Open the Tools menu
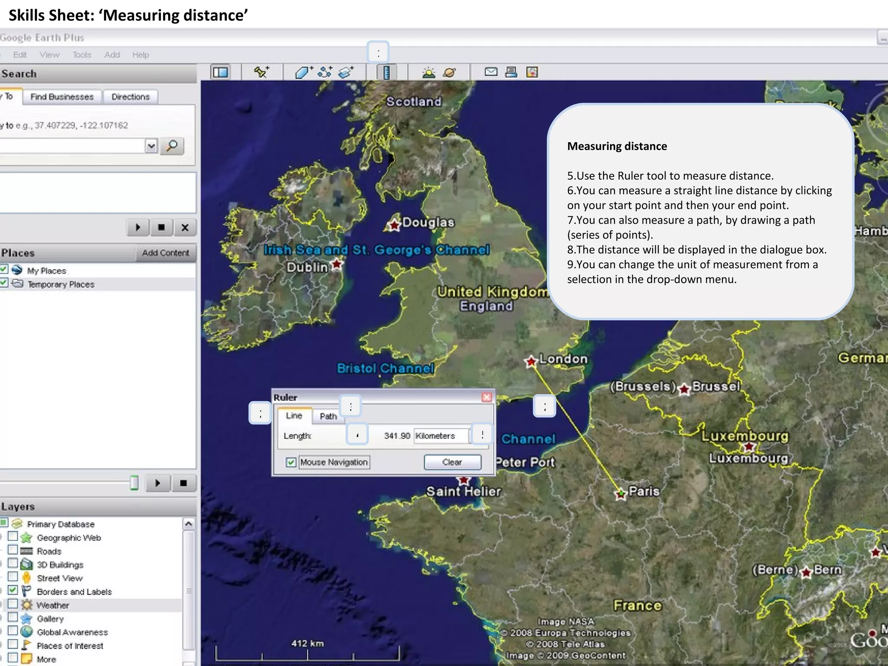The image size is (888, 666). pyautogui.click(x=82, y=55)
